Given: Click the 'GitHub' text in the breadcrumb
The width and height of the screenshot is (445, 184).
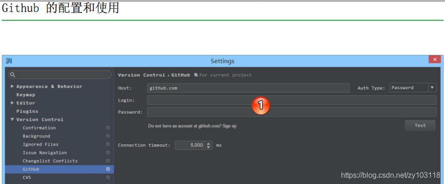Looking at the screenshot, I should (181, 75).
